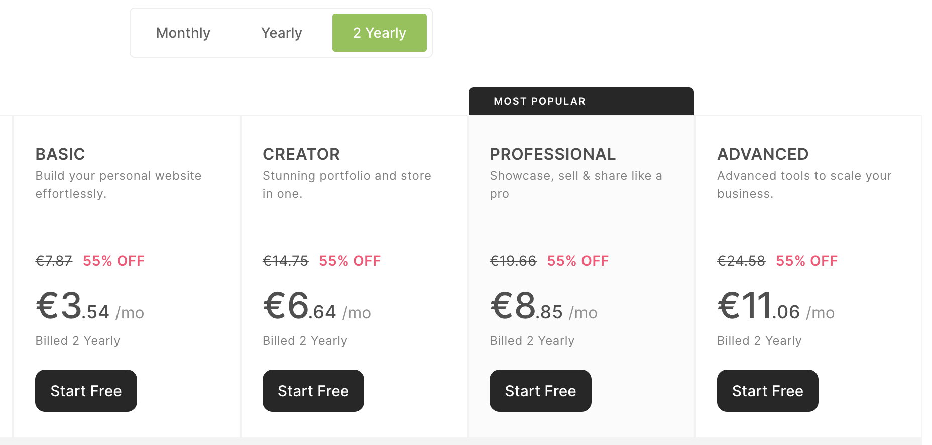This screenshot has height=445, width=932.
Task: Choose the 2 Yearly billing option
Action: pyautogui.click(x=379, y=33)
